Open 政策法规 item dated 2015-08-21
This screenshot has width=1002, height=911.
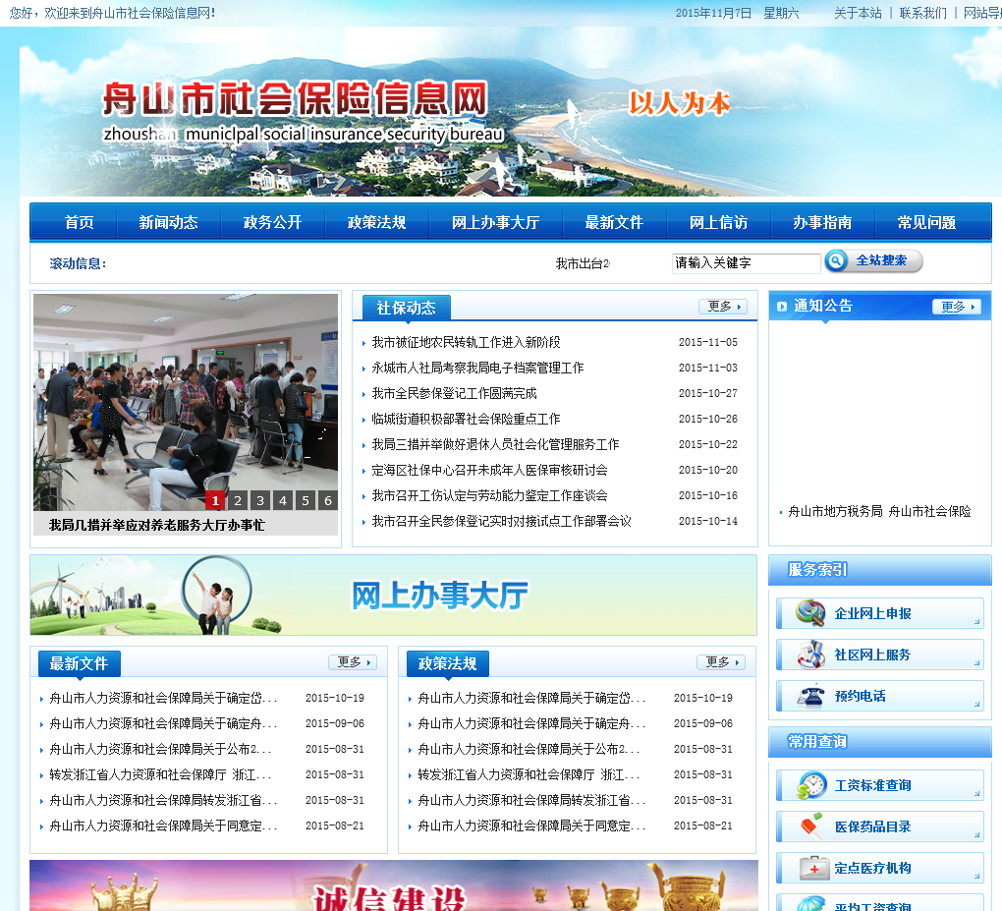click(531, 826)
